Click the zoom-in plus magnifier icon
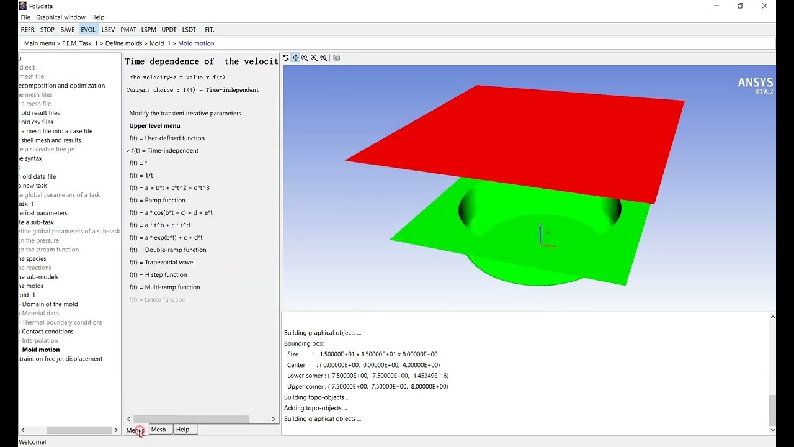 tap(314, 58)
